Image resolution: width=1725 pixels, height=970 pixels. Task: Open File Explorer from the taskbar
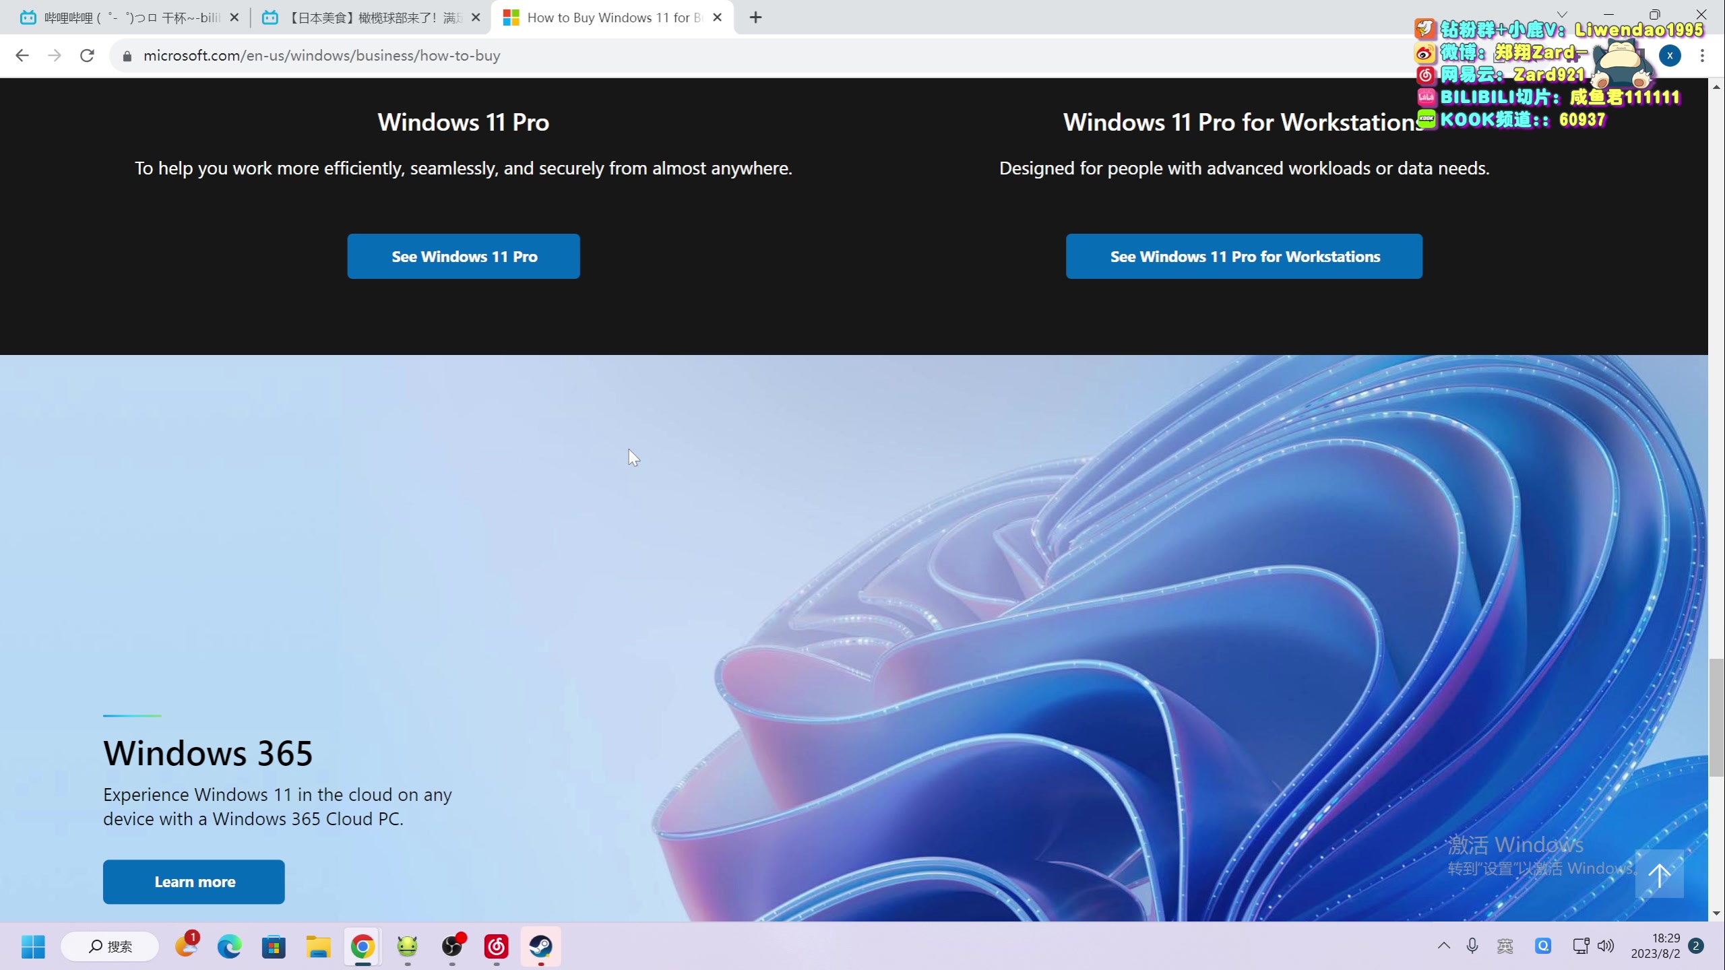(318, 946)
